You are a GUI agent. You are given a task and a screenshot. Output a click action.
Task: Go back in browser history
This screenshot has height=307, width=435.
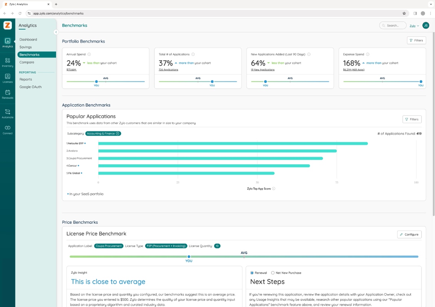click(x=5, y=13)
